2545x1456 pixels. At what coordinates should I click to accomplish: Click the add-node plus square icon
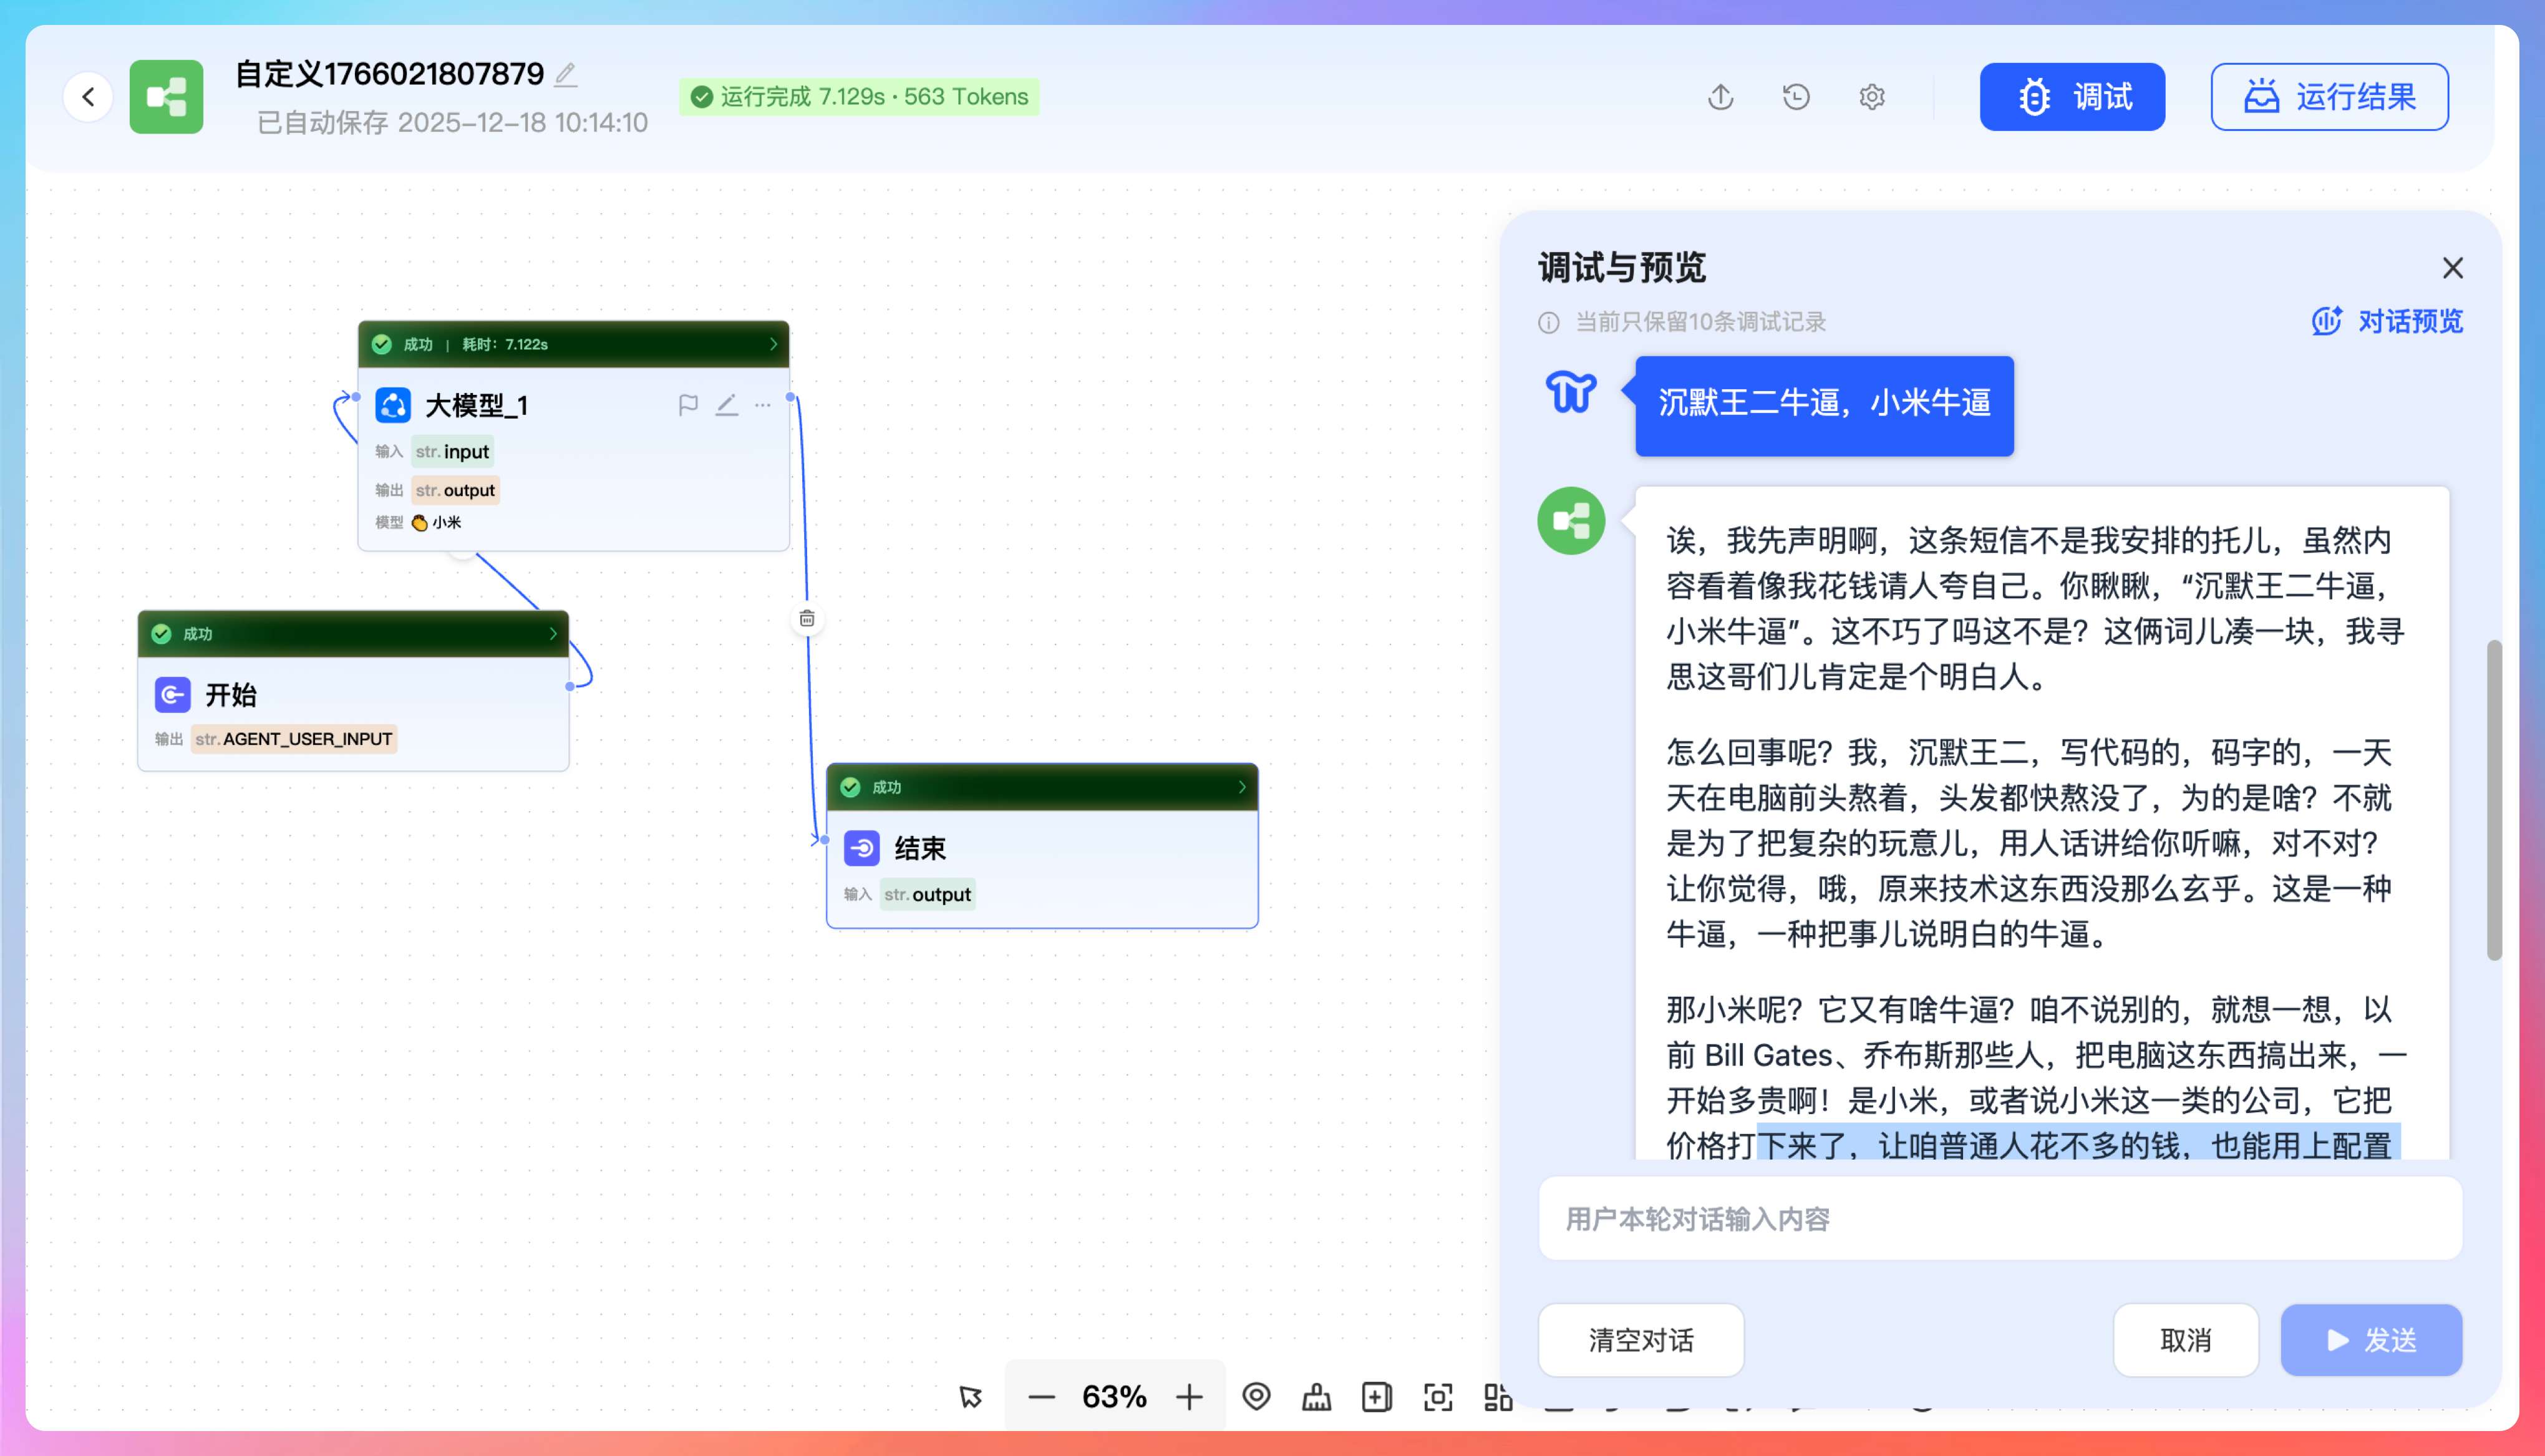(x=1377, y=1397)
